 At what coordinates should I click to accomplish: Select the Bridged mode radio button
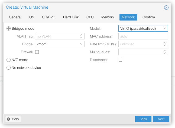coord(9,28)
